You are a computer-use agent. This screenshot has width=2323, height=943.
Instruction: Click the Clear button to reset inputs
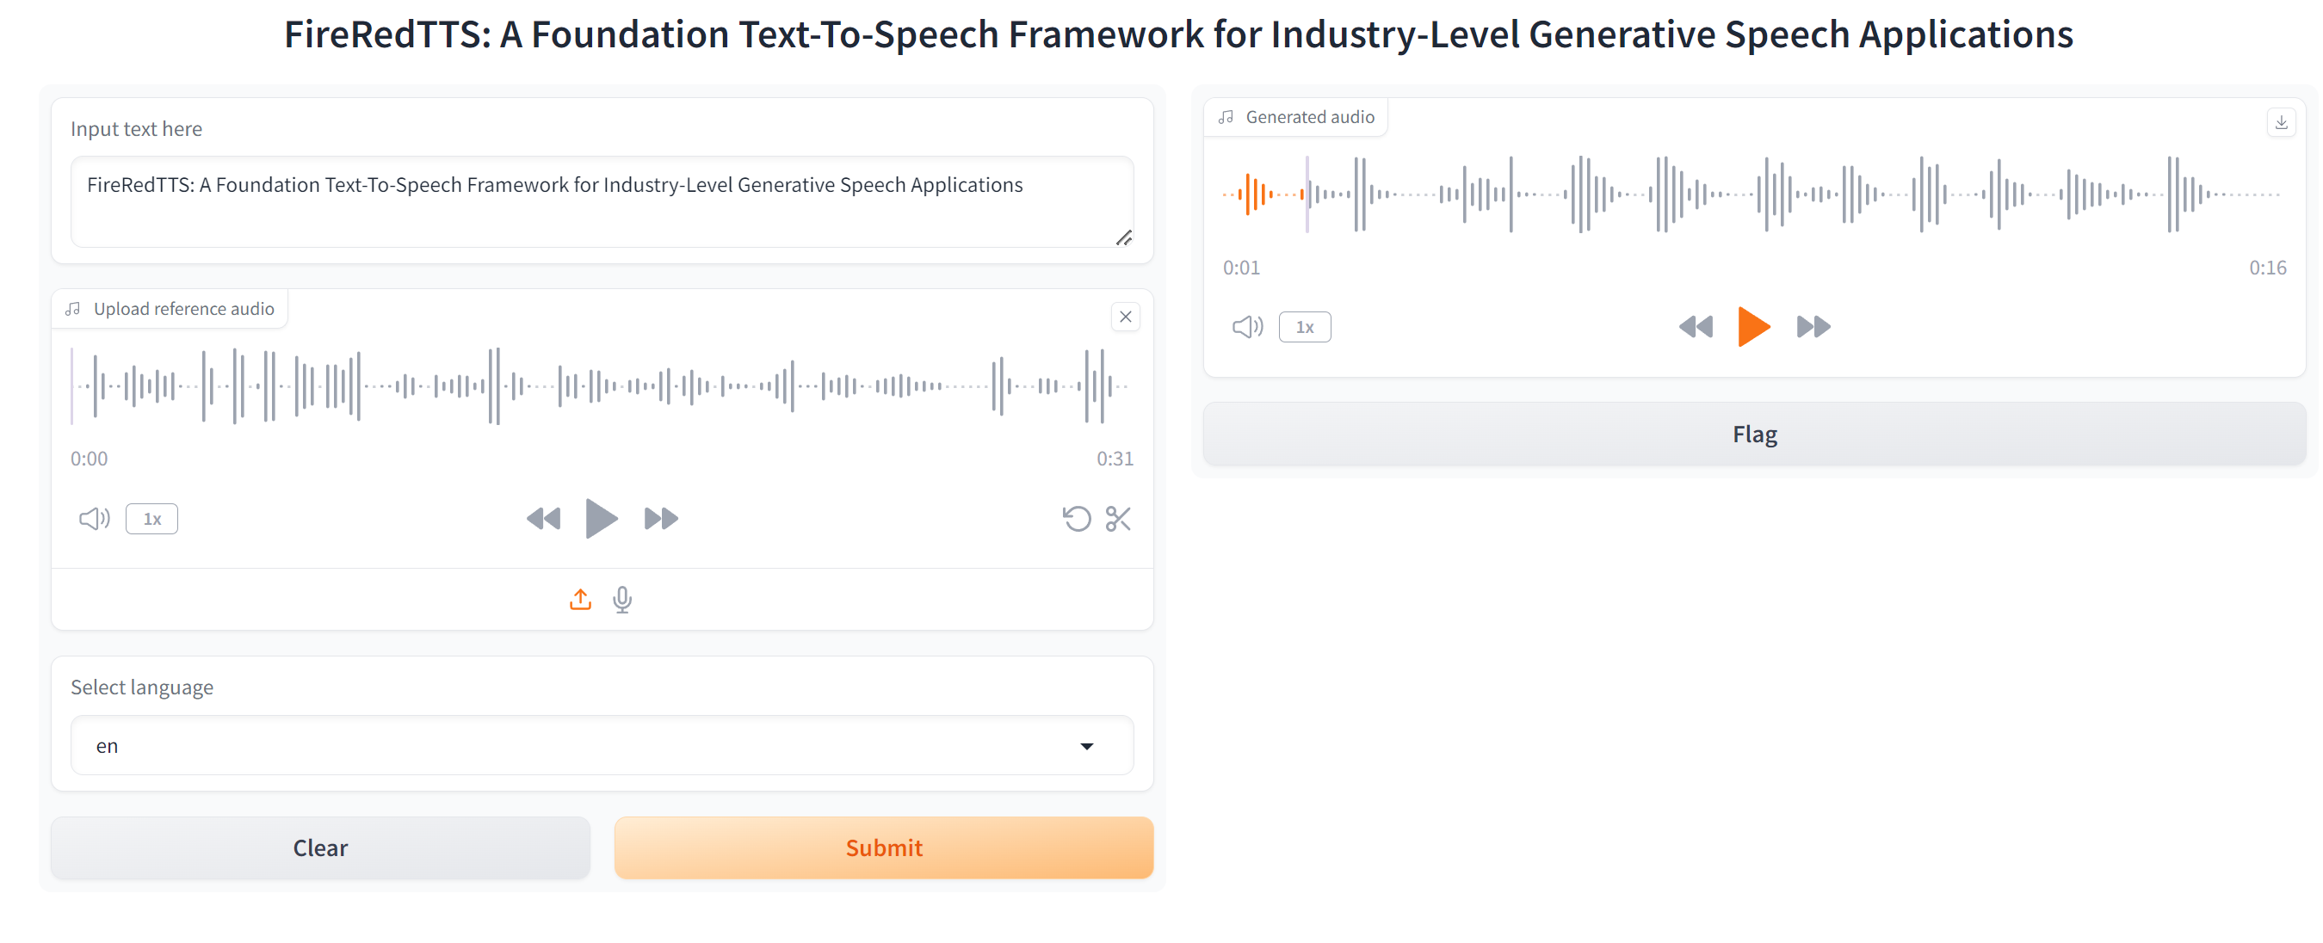[320, 847]
